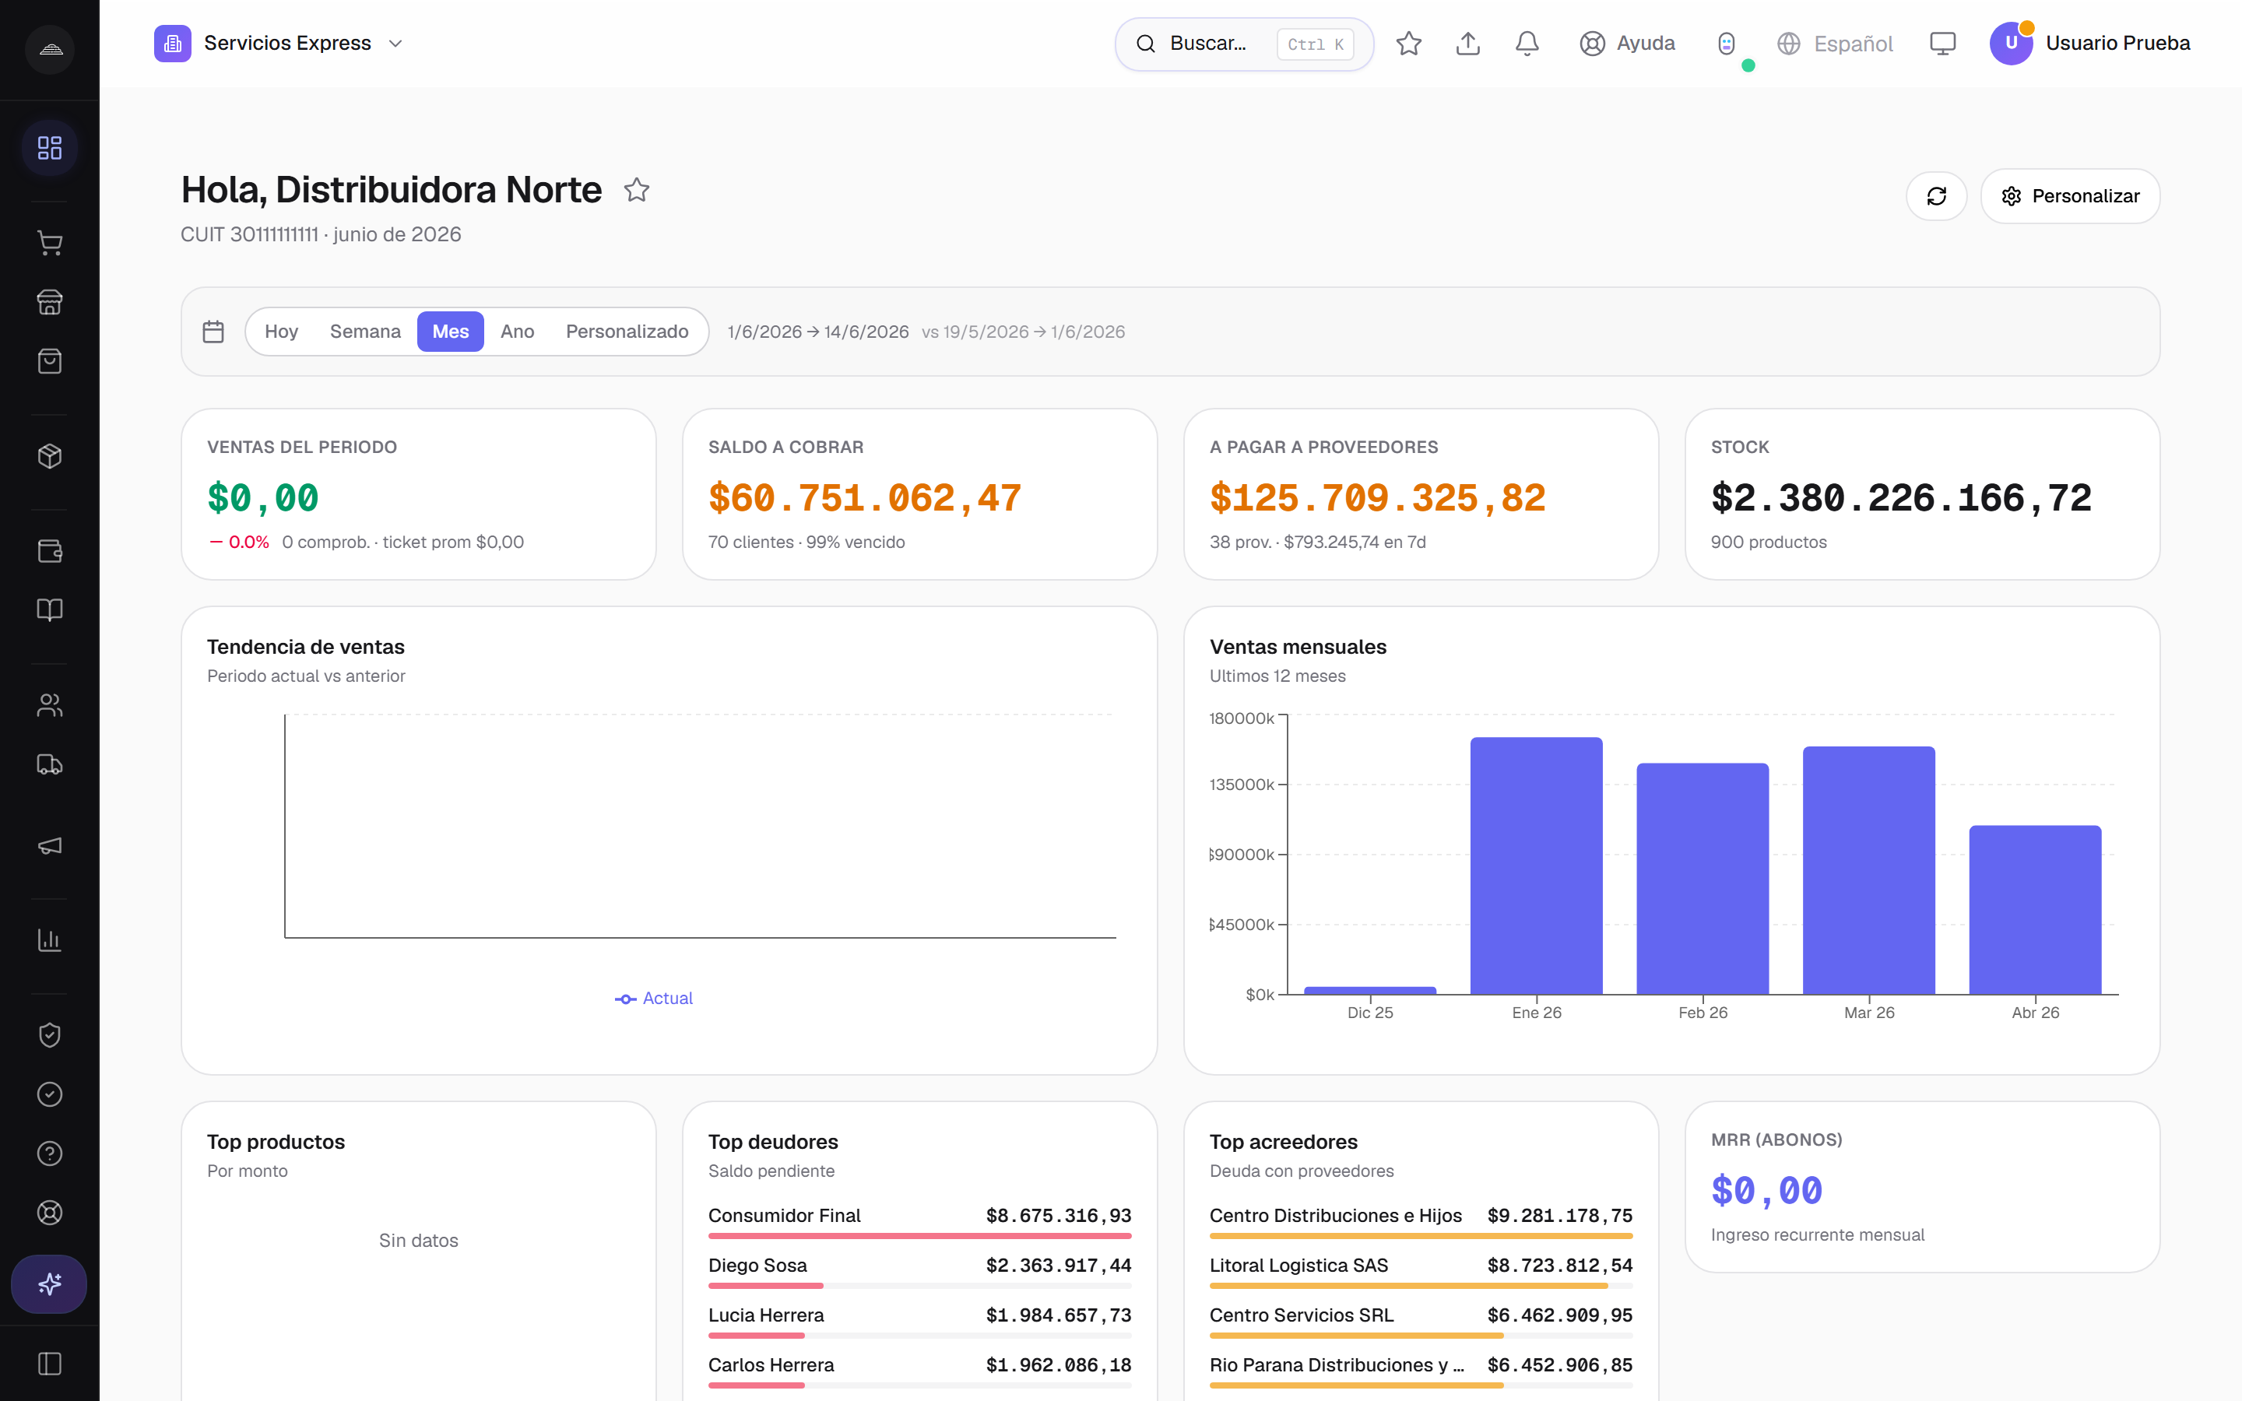2242x1401 pixels.
Task: Focus the Buscar search field
Action: click(1244, 44)
